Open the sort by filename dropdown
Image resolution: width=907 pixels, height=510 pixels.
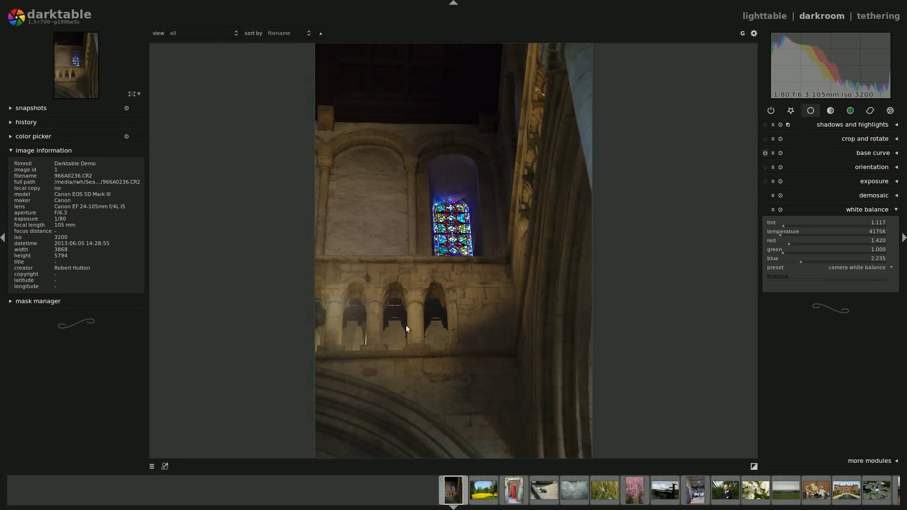coord(289,33)
